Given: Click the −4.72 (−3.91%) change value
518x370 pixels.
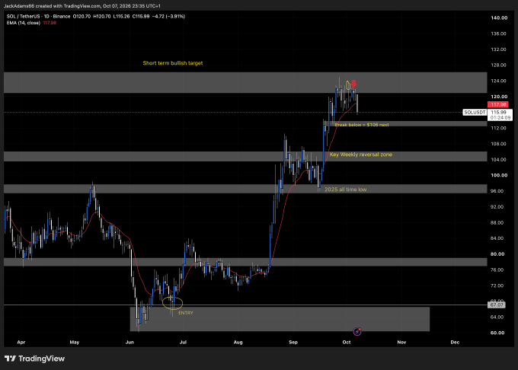Looking at the screenshot, I should [168, 16].
